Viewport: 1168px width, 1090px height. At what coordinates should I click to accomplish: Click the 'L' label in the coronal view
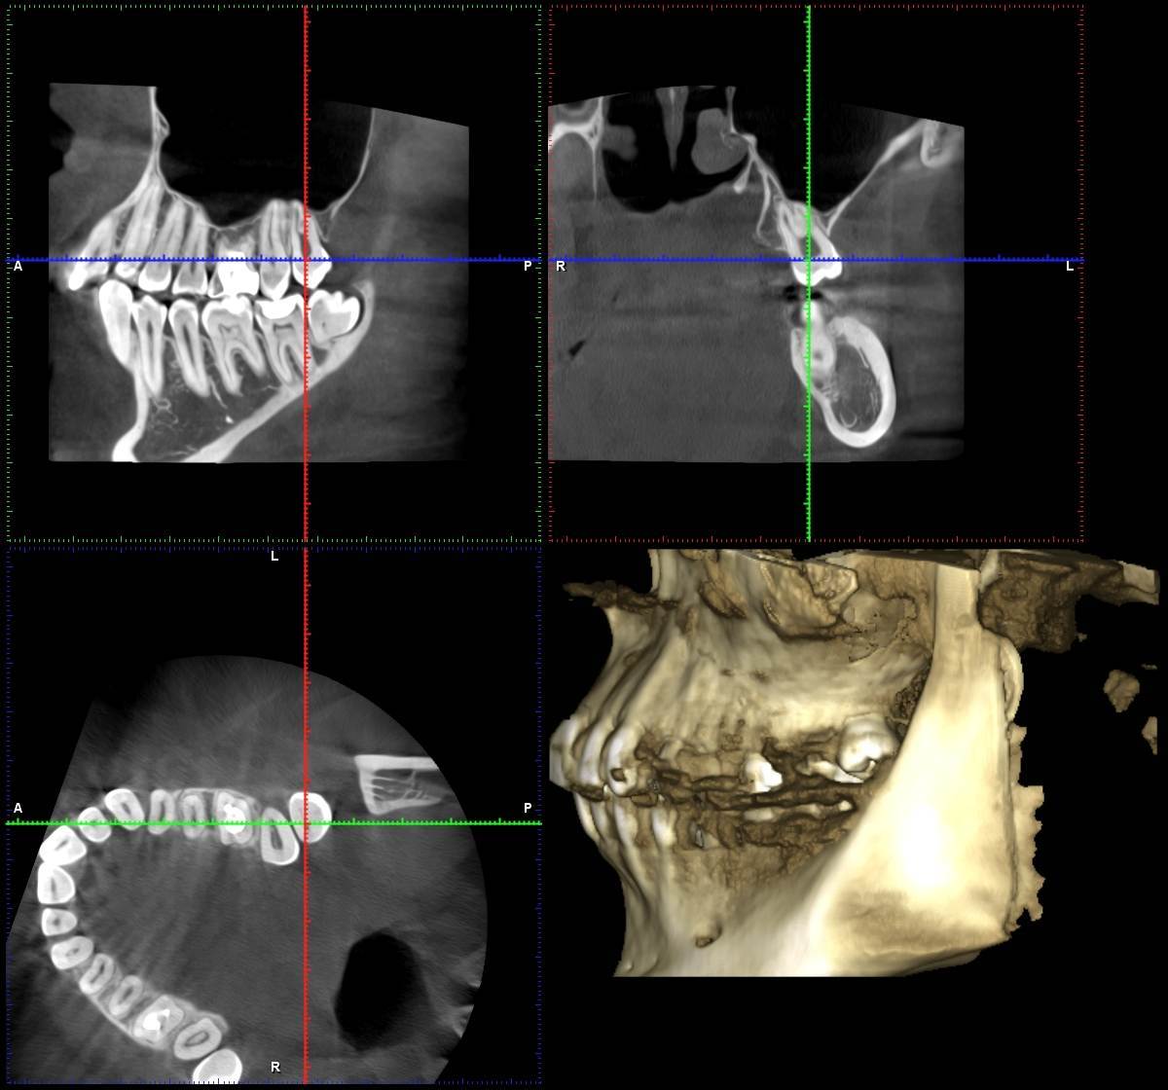(1070, 266)
